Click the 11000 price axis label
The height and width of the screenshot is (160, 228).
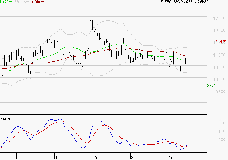(219, 55)
